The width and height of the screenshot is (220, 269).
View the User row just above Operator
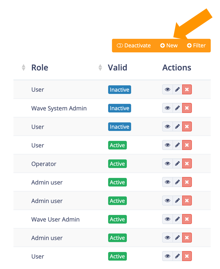point(168,145)
